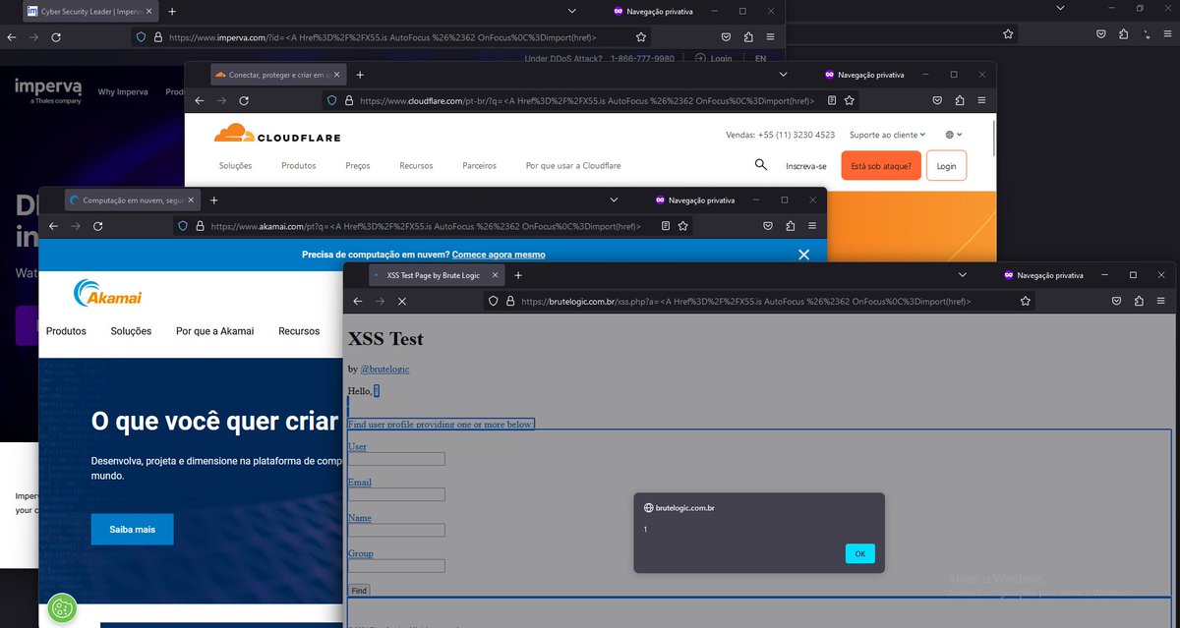1180x628 pixels.
Task: Open Soluções menu on Akamai site
Action: pos(131,331)
